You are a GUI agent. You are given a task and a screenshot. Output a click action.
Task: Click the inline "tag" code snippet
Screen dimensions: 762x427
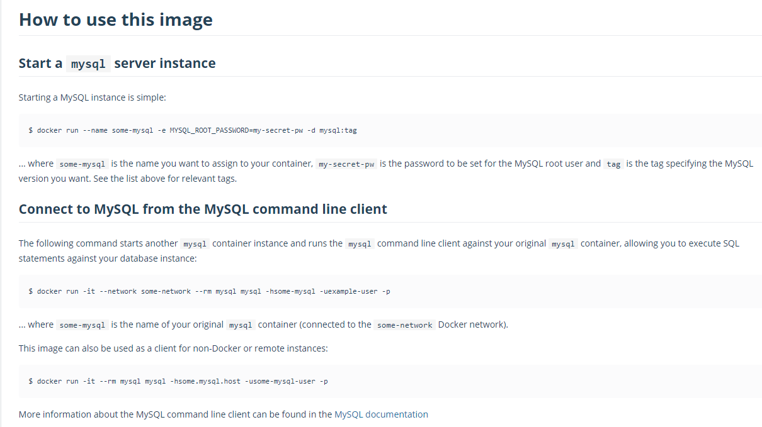tap(613, 164)
